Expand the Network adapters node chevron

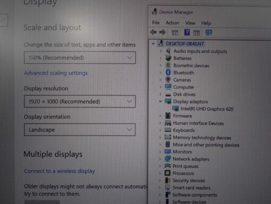[x=160, y=159]
